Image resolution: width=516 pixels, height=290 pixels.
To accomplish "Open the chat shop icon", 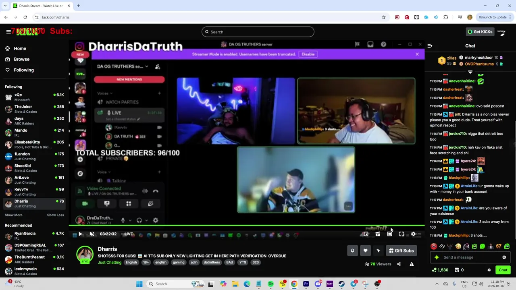I will click(x=457, y=270).
